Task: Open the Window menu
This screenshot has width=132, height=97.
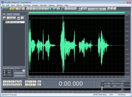Action: click(x=60, y=5)
